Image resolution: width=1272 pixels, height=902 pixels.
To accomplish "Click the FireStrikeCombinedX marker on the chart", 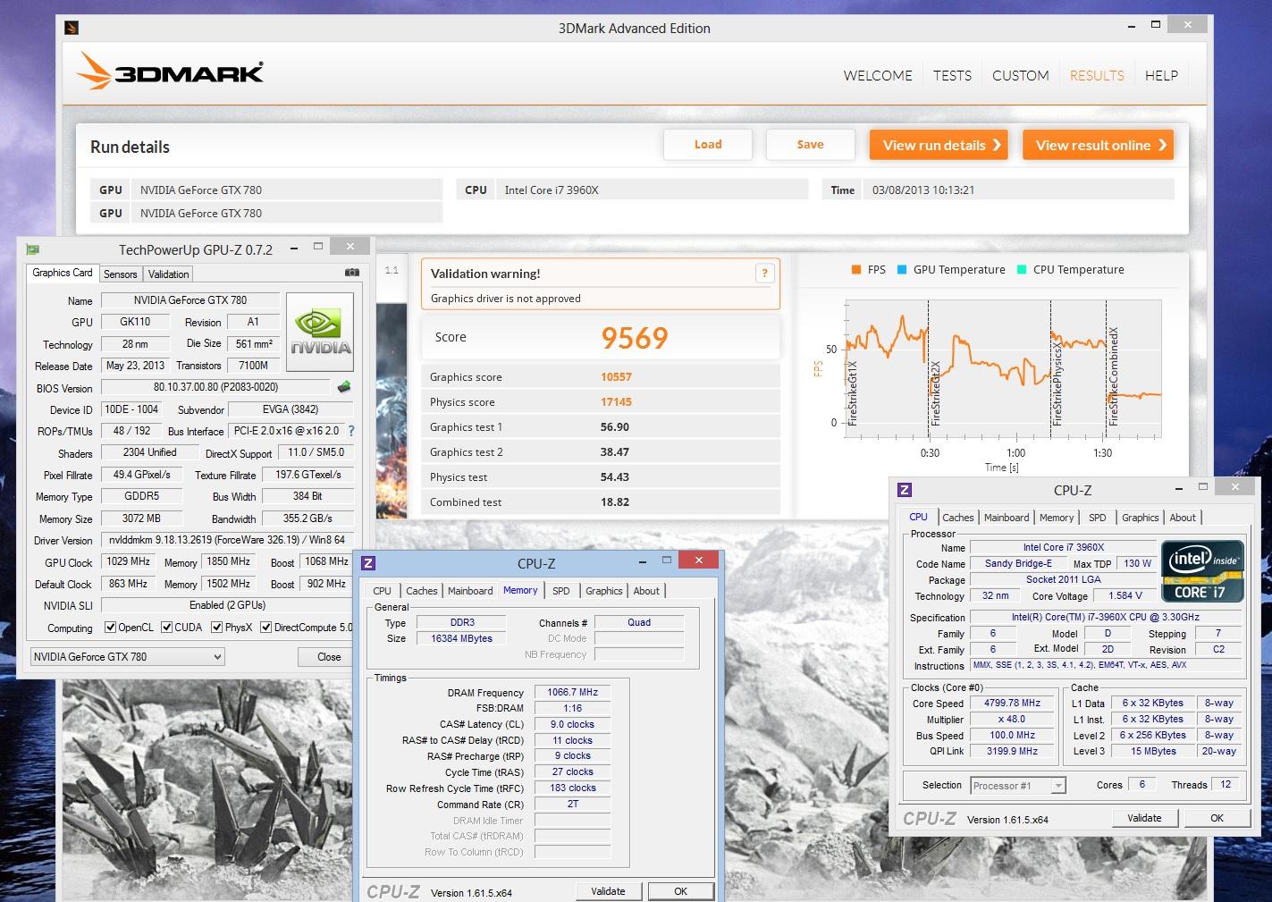I will tap(1114, 376).
